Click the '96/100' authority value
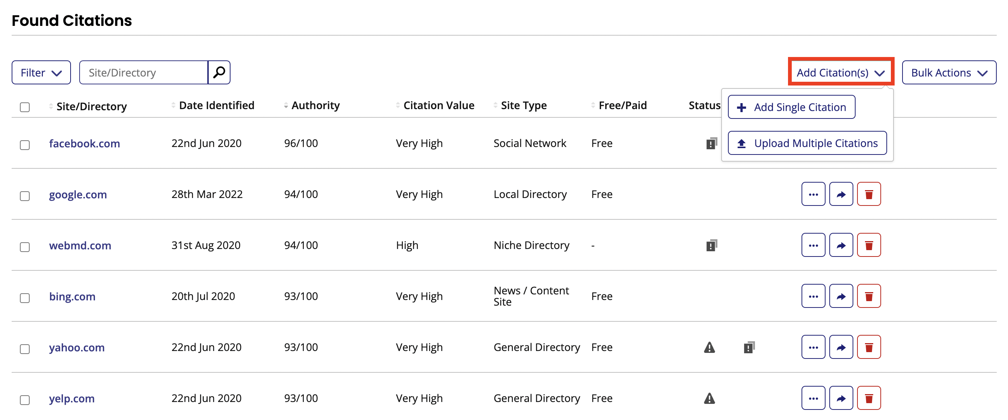1008x420 pixels. [301, 143]
